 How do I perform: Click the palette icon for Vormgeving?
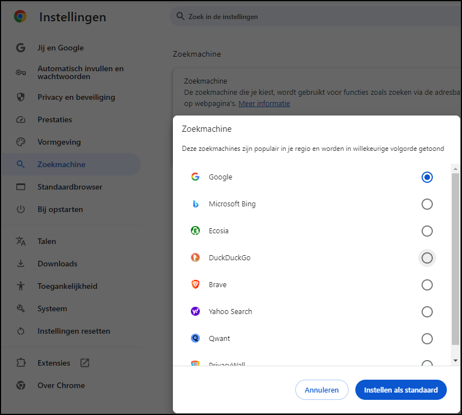click(x=21, y=142)
